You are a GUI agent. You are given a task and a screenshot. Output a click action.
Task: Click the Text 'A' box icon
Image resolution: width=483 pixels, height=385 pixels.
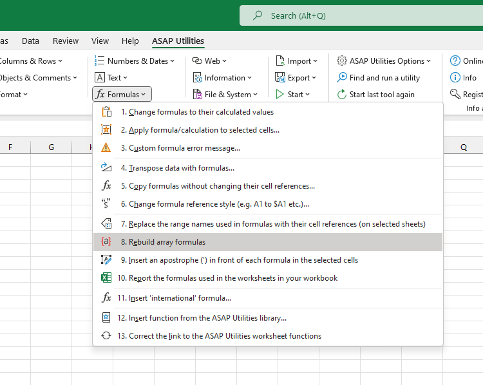click(x=99, y=78)
